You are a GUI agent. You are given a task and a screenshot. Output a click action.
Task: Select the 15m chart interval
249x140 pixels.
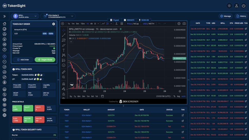tap(83, 24)
